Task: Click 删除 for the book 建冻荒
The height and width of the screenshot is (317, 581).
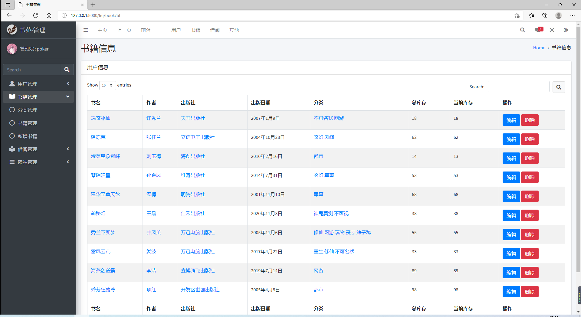Action: tap(530, 139)
